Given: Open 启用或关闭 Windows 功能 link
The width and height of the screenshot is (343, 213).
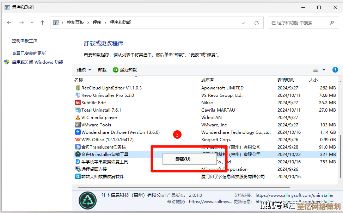Looking at the screenshot, I should (37, 62).
